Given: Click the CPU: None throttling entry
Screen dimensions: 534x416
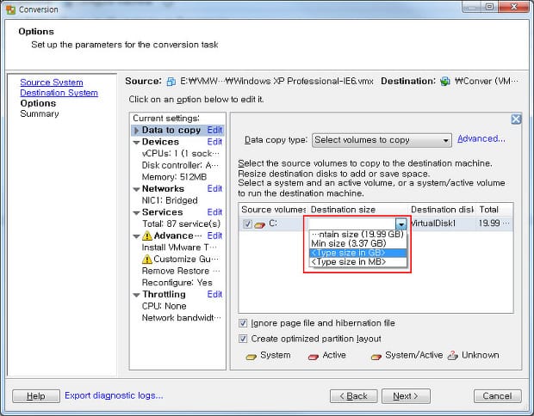Looking at the screenshot, I should coord(165,306).
